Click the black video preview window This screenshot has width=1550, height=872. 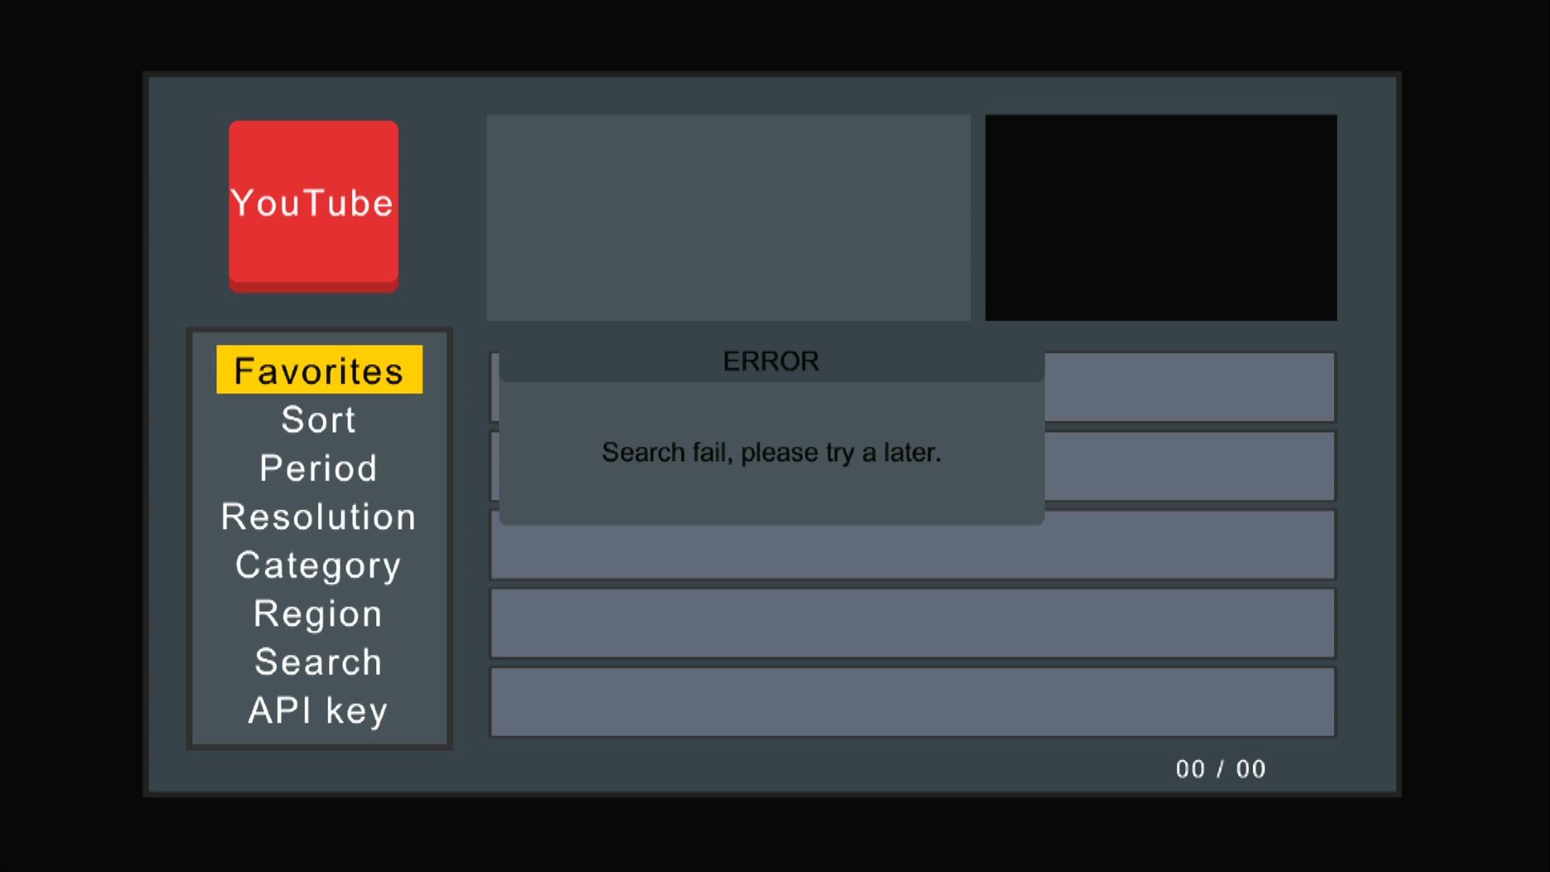pyautogui.click(x=1161, y=217)
